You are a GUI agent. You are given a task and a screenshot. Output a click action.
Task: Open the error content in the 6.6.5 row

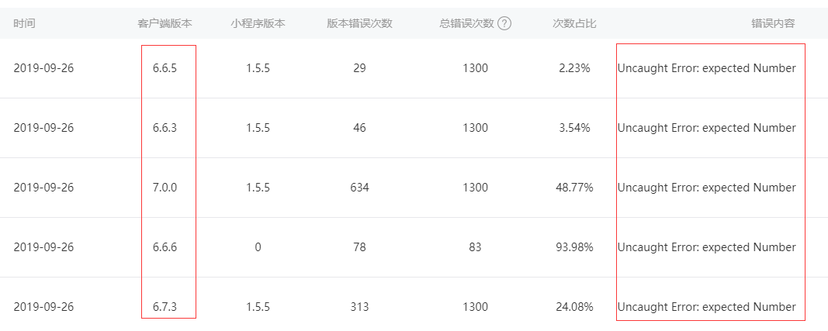706,68
